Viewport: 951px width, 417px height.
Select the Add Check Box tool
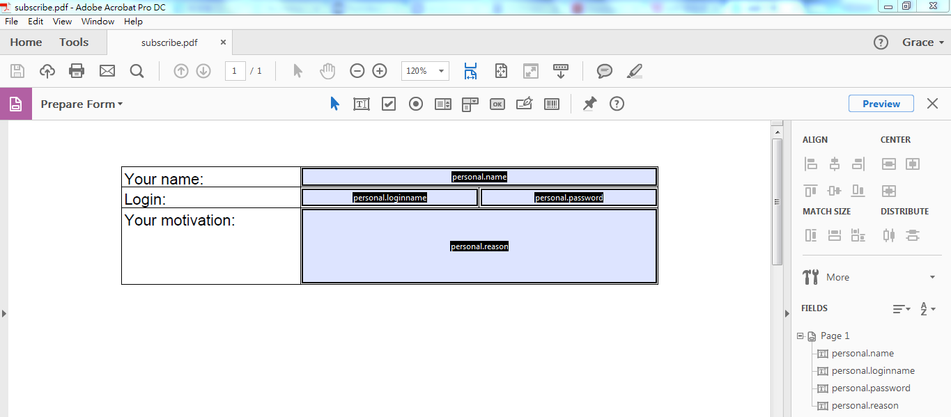(389, 104)
